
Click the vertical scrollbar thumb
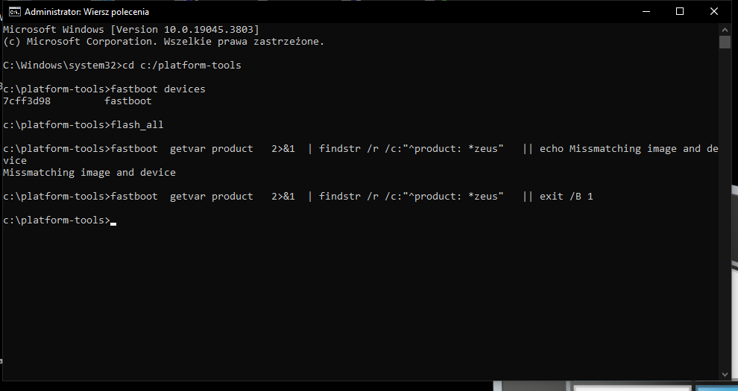point(725,42)
